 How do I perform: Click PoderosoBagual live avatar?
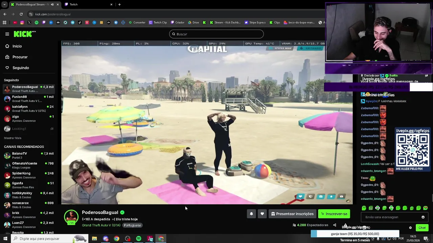(71, 217)
